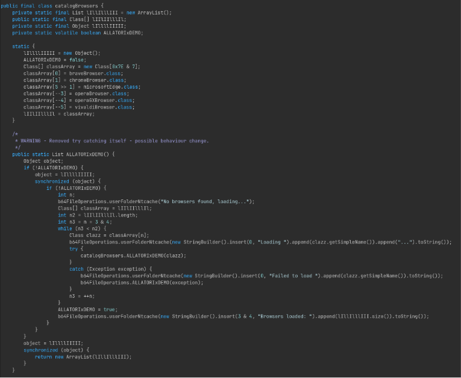The width and height of the screenshot is (461, 378).
Task: Click the 'Object object;' declaration
Action: 43,161
